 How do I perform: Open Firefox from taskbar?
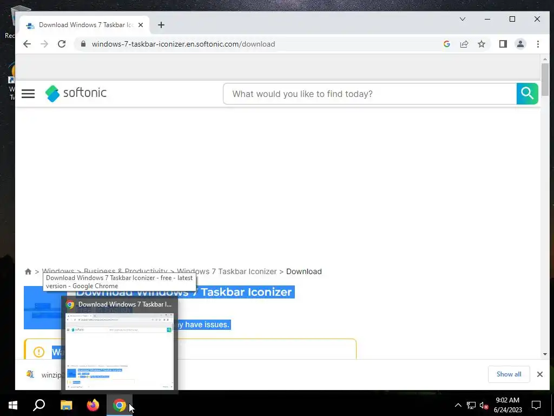point(93,405)
